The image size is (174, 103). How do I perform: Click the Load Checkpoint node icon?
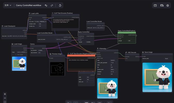tap(2, 26)
